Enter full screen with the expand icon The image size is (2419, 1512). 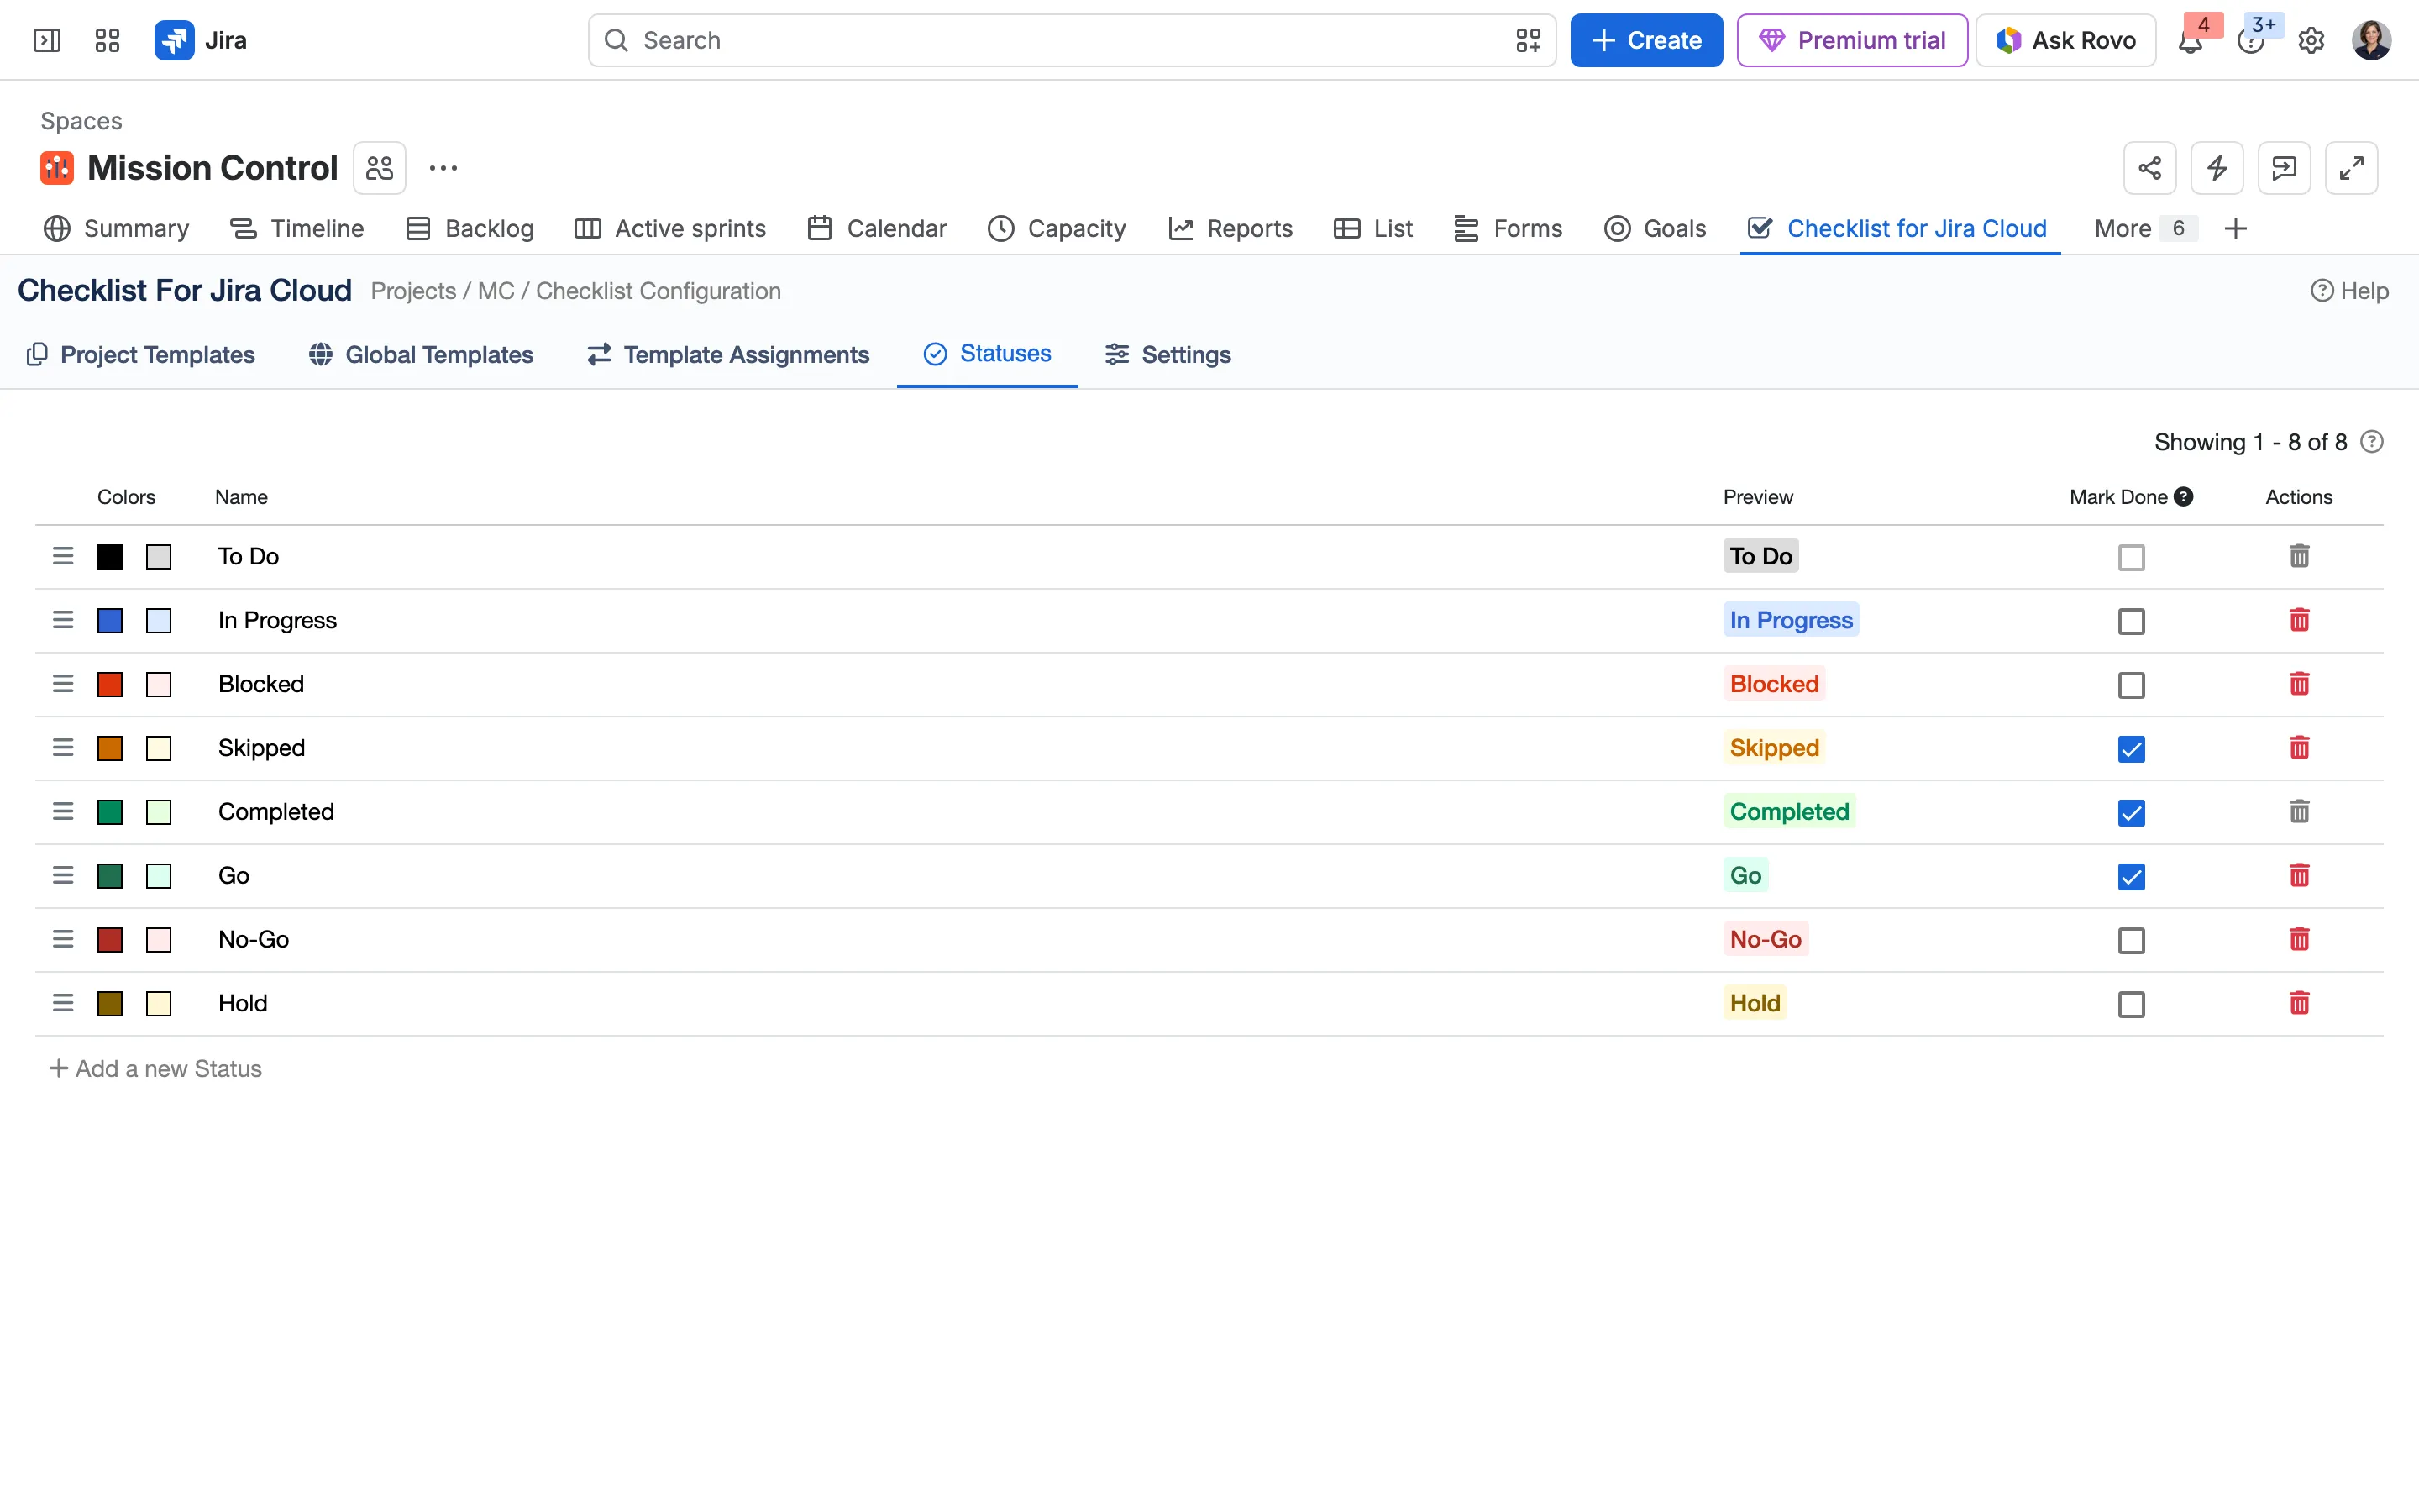[2351, 168]
